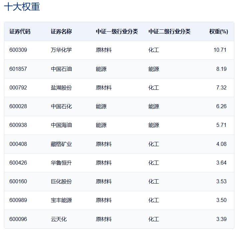This screenshot has width=240, height=231.
Task: Click 化工 in the 云天化 row
Action: pos(154,219)
